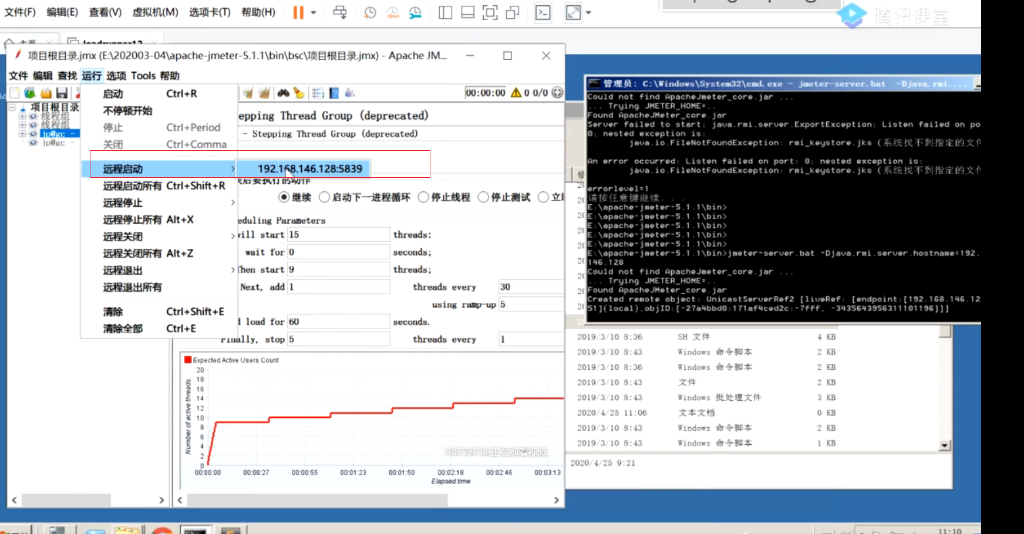Toggle the VMware thumbnail bar icon

coord(467,12)
